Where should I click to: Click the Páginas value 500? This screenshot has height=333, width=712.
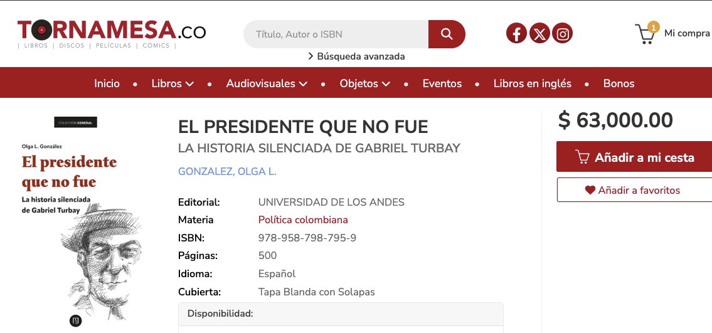[267, 255]
